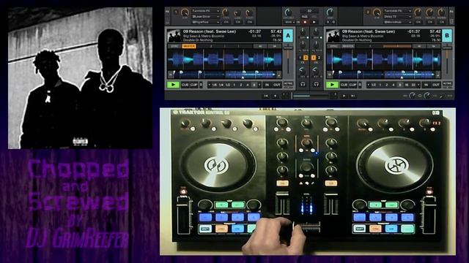This screenshot has height=263, width=469.
Task: Open second effect dropdown in FX unit 1
Action: [x=205, y=17]
